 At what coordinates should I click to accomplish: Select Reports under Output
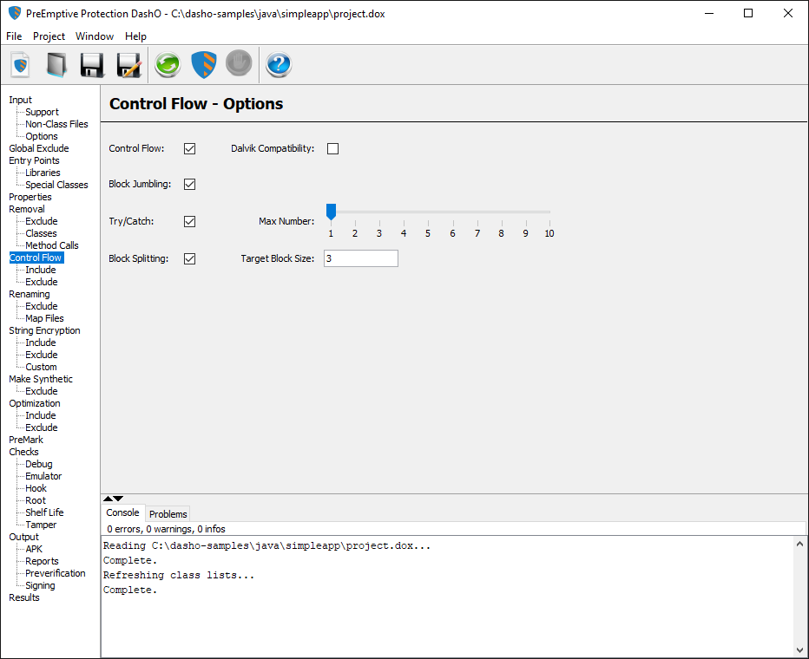pyautogui.click(x=42, y=561)
